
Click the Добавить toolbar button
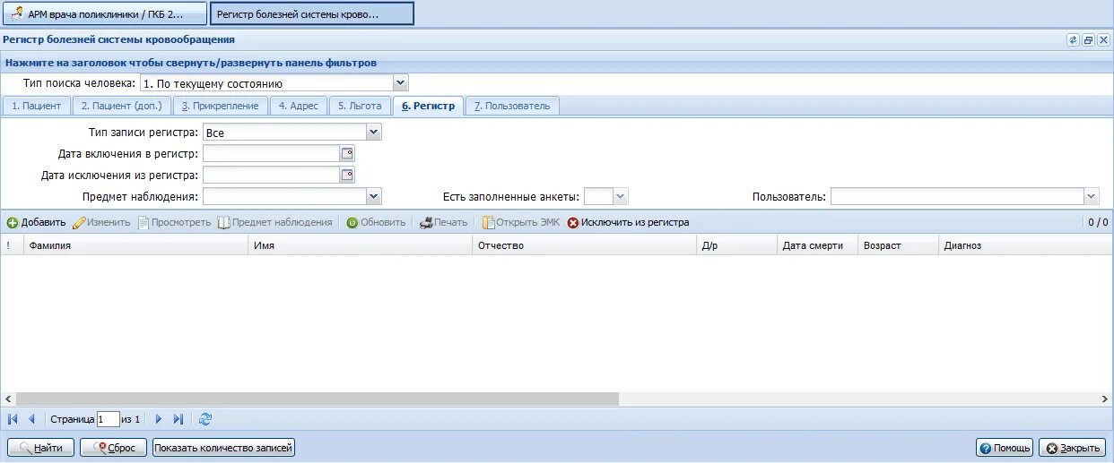[37, 222]
